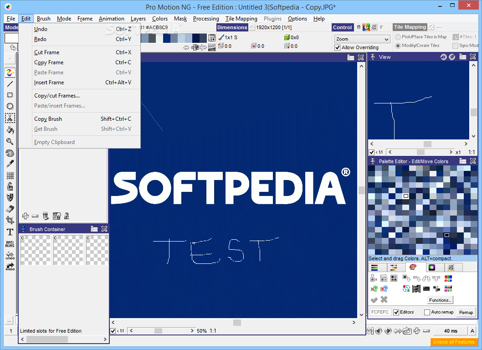This screenshot has height=350, width=482.
Task: Select the magnifier zoom tool
Action: coord(10,141)
